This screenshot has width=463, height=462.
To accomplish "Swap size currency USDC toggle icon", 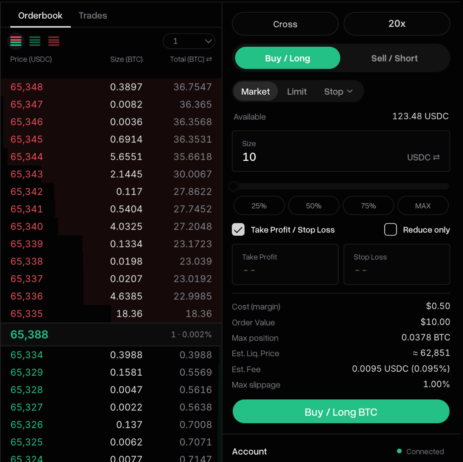I will [436, 157].
